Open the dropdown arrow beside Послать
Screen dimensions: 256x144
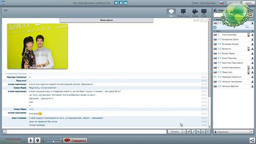(x=184, y=132)
